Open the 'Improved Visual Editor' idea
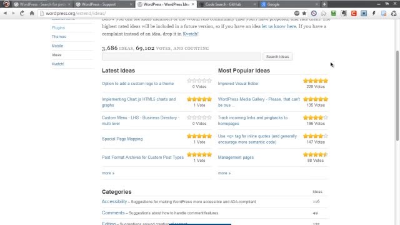The height and width of the screenshot is (225, 400). (x=238, y=84)
